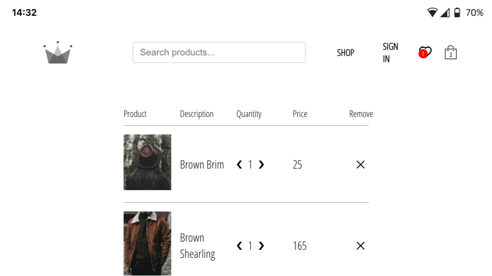
Task: Click the Brown Shearling product name
Action: click(198, 246)
